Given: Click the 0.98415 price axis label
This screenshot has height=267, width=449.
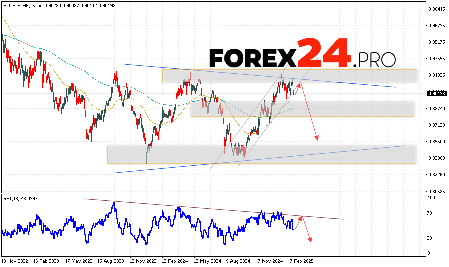Looking at the screenshot, I should point(434,9).
